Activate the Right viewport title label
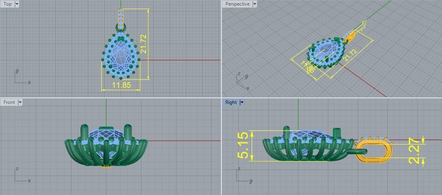The image size is (442, 195). click(x=231, y=102)
